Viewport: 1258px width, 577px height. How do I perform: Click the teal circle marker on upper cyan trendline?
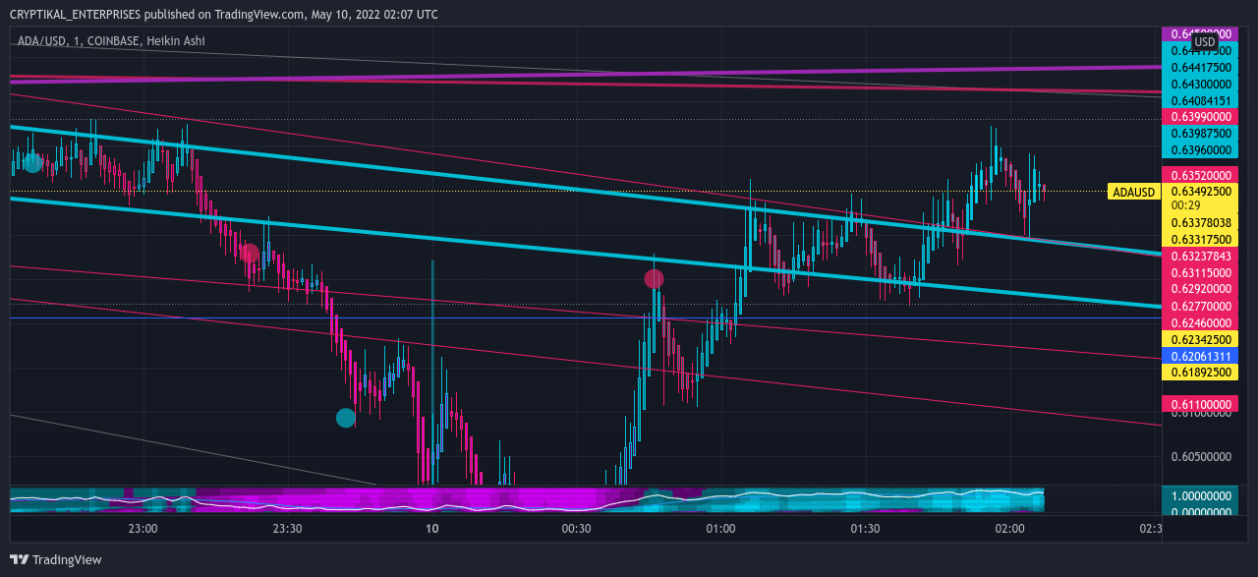(x=33, y=162)
